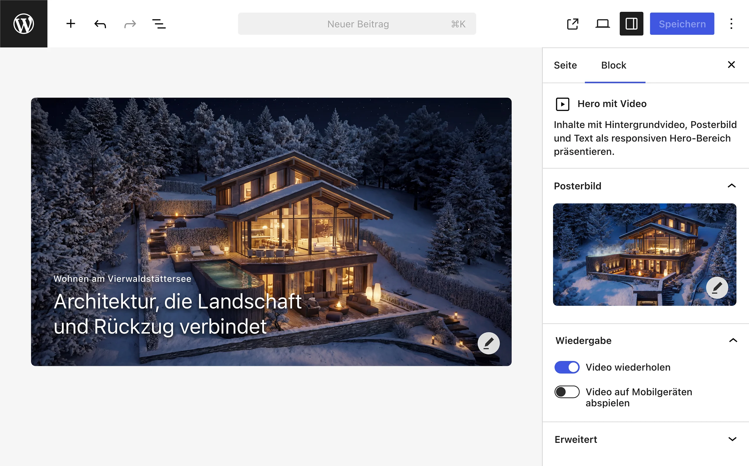This screenshot has width=749, height=466.
Task: View the post in a new tab
Action: (x=573, y=24)
